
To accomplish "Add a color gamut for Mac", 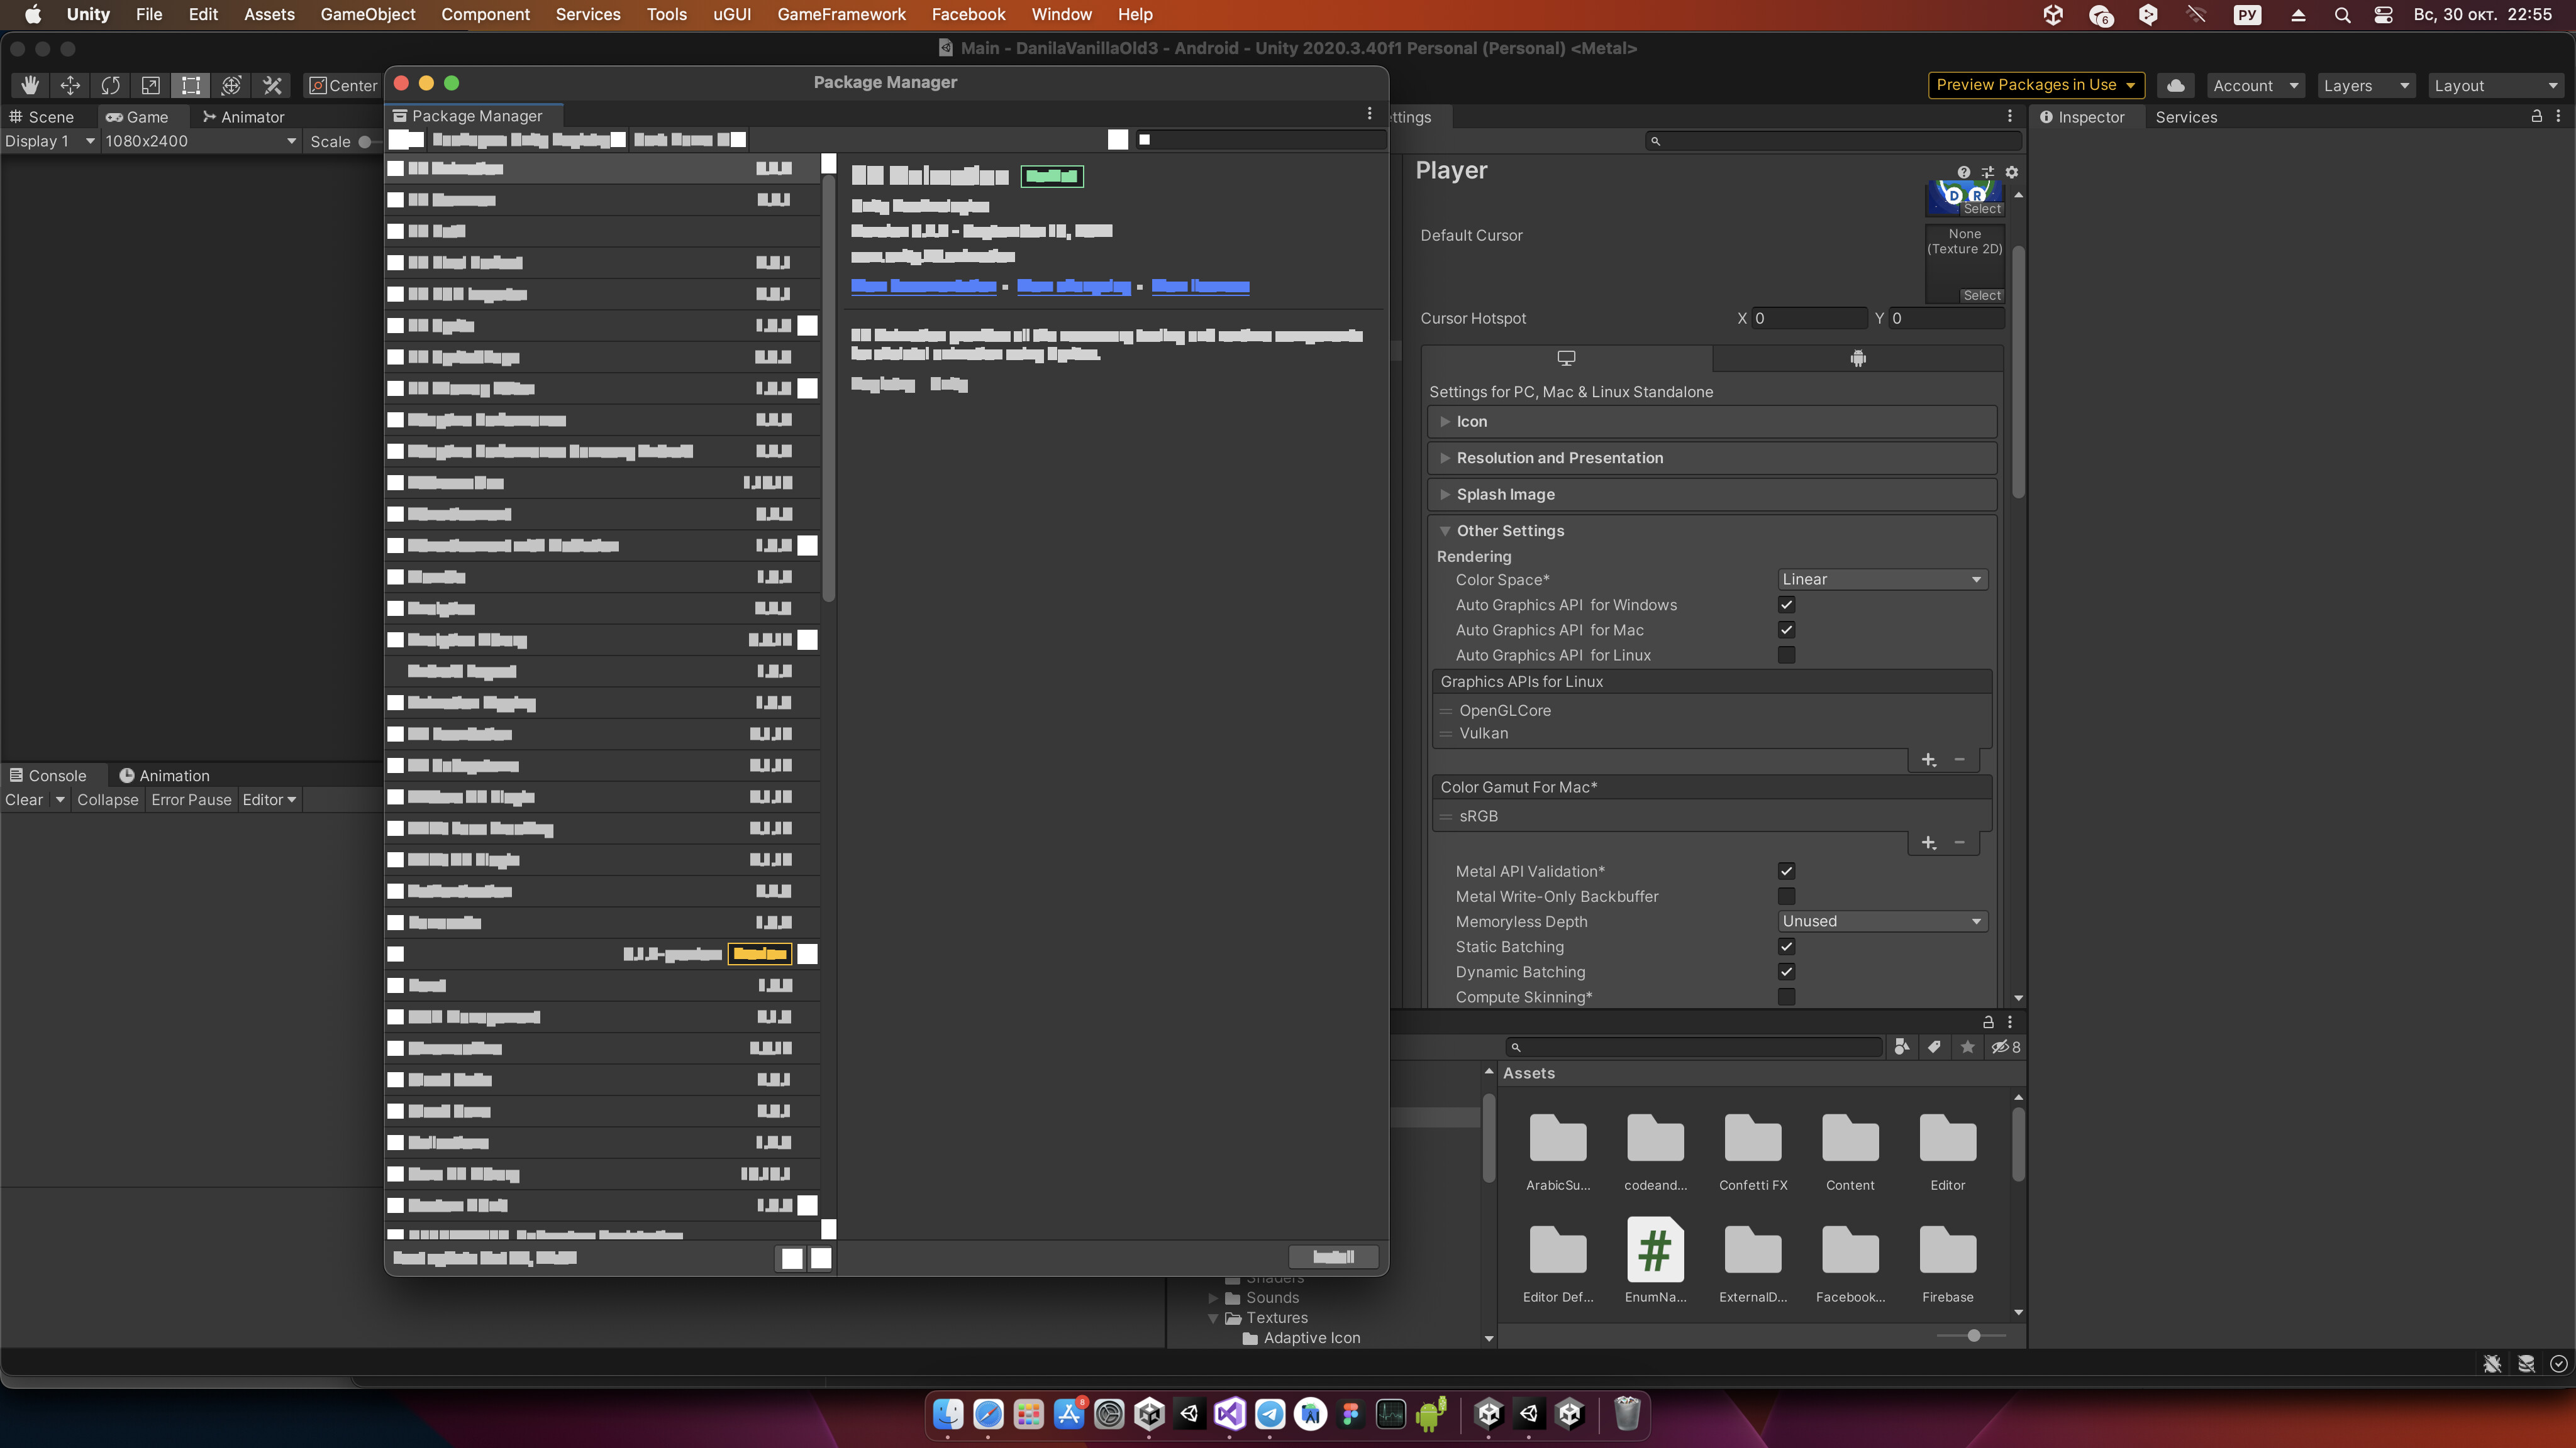I will (x=1929, y=843).
